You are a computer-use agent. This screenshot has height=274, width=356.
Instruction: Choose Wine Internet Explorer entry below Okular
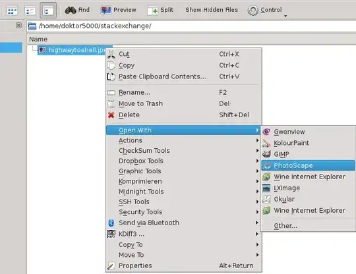coord(308,211)
